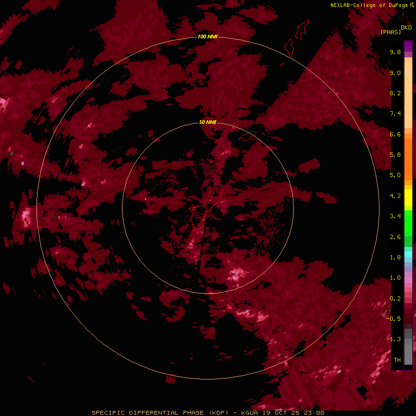The width and height of the screenshot is (416, 416).
Task: Click the 5.8 color scale label
Action: 395,155
